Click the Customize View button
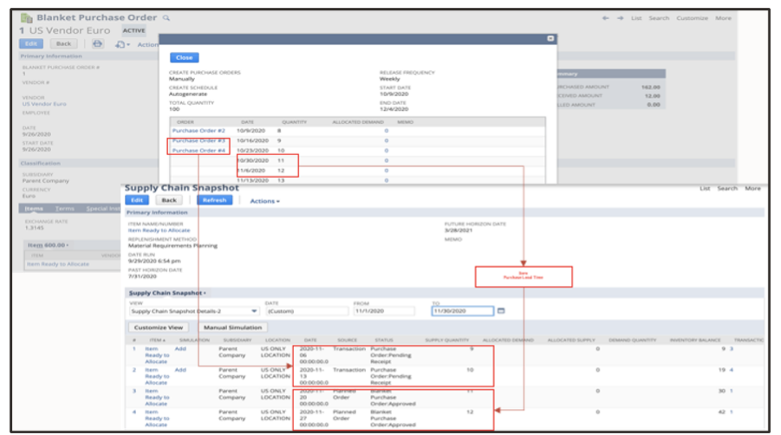Viewport: 781px width, 435px height. [x=158, y=328]
